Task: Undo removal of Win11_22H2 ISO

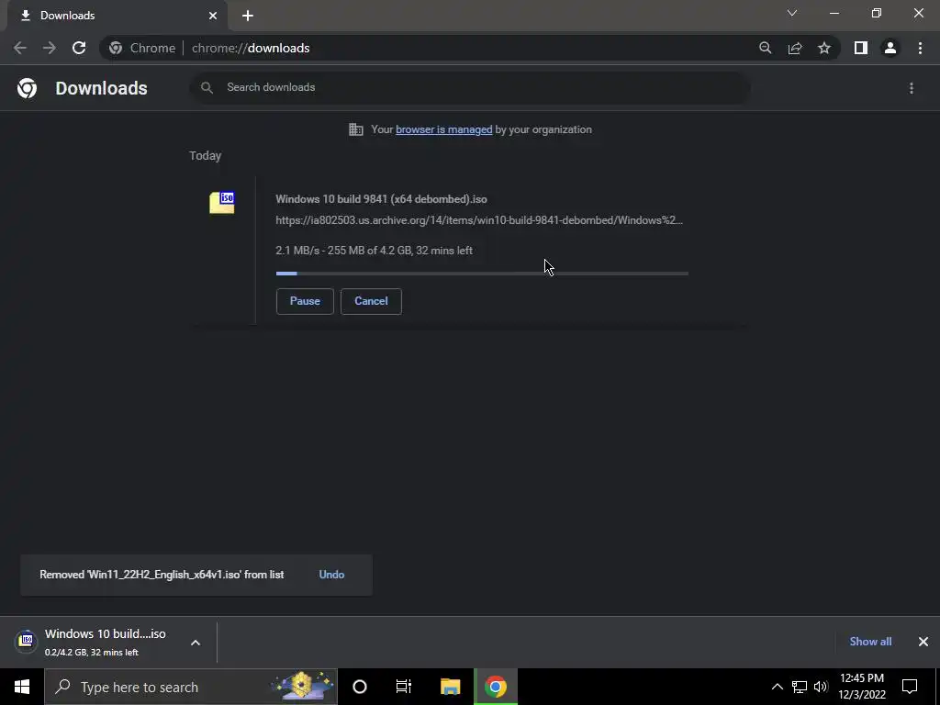Action: pos(331,575)
